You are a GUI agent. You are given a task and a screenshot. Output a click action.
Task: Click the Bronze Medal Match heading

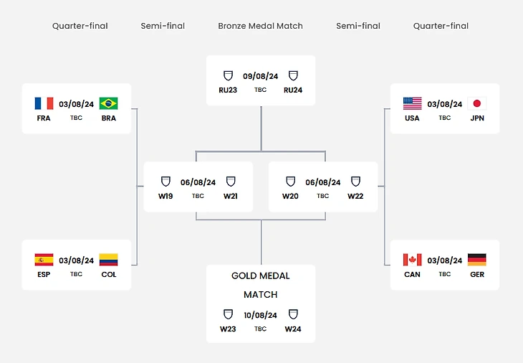pyautogui.click(x=261, y=26)
